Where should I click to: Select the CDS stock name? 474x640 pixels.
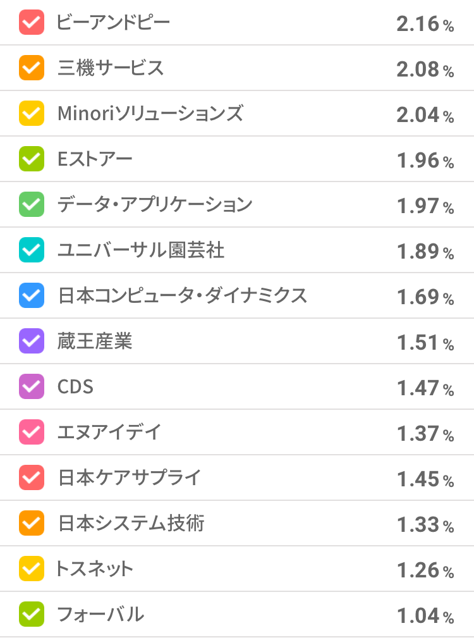click(x=76, y=387)
